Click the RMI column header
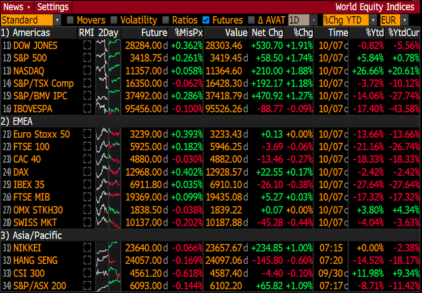The image size is (422, 293). click(x=86, y=33)
